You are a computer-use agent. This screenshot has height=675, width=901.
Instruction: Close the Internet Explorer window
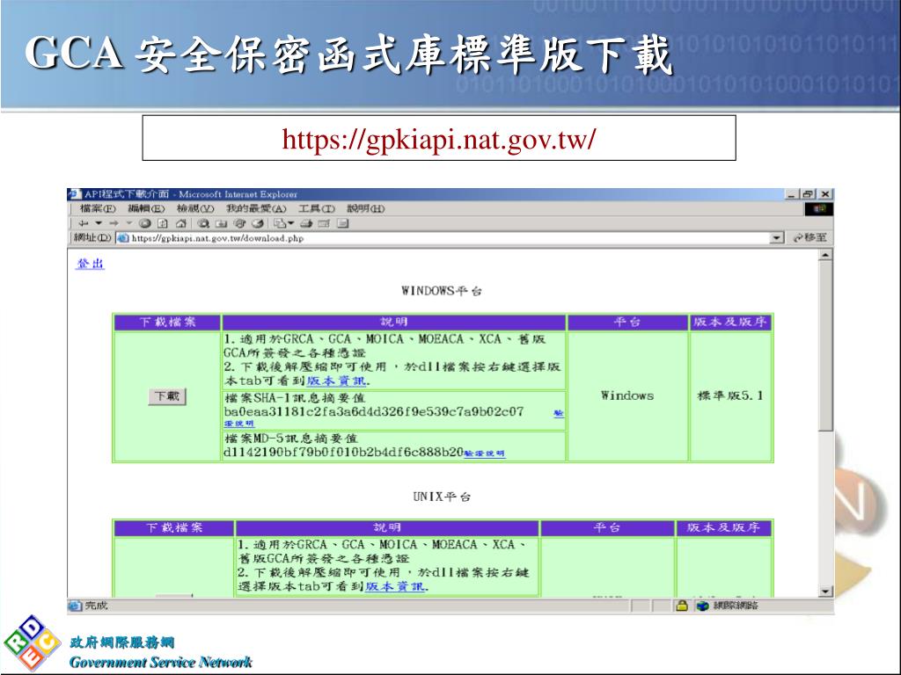coord(825,194)
